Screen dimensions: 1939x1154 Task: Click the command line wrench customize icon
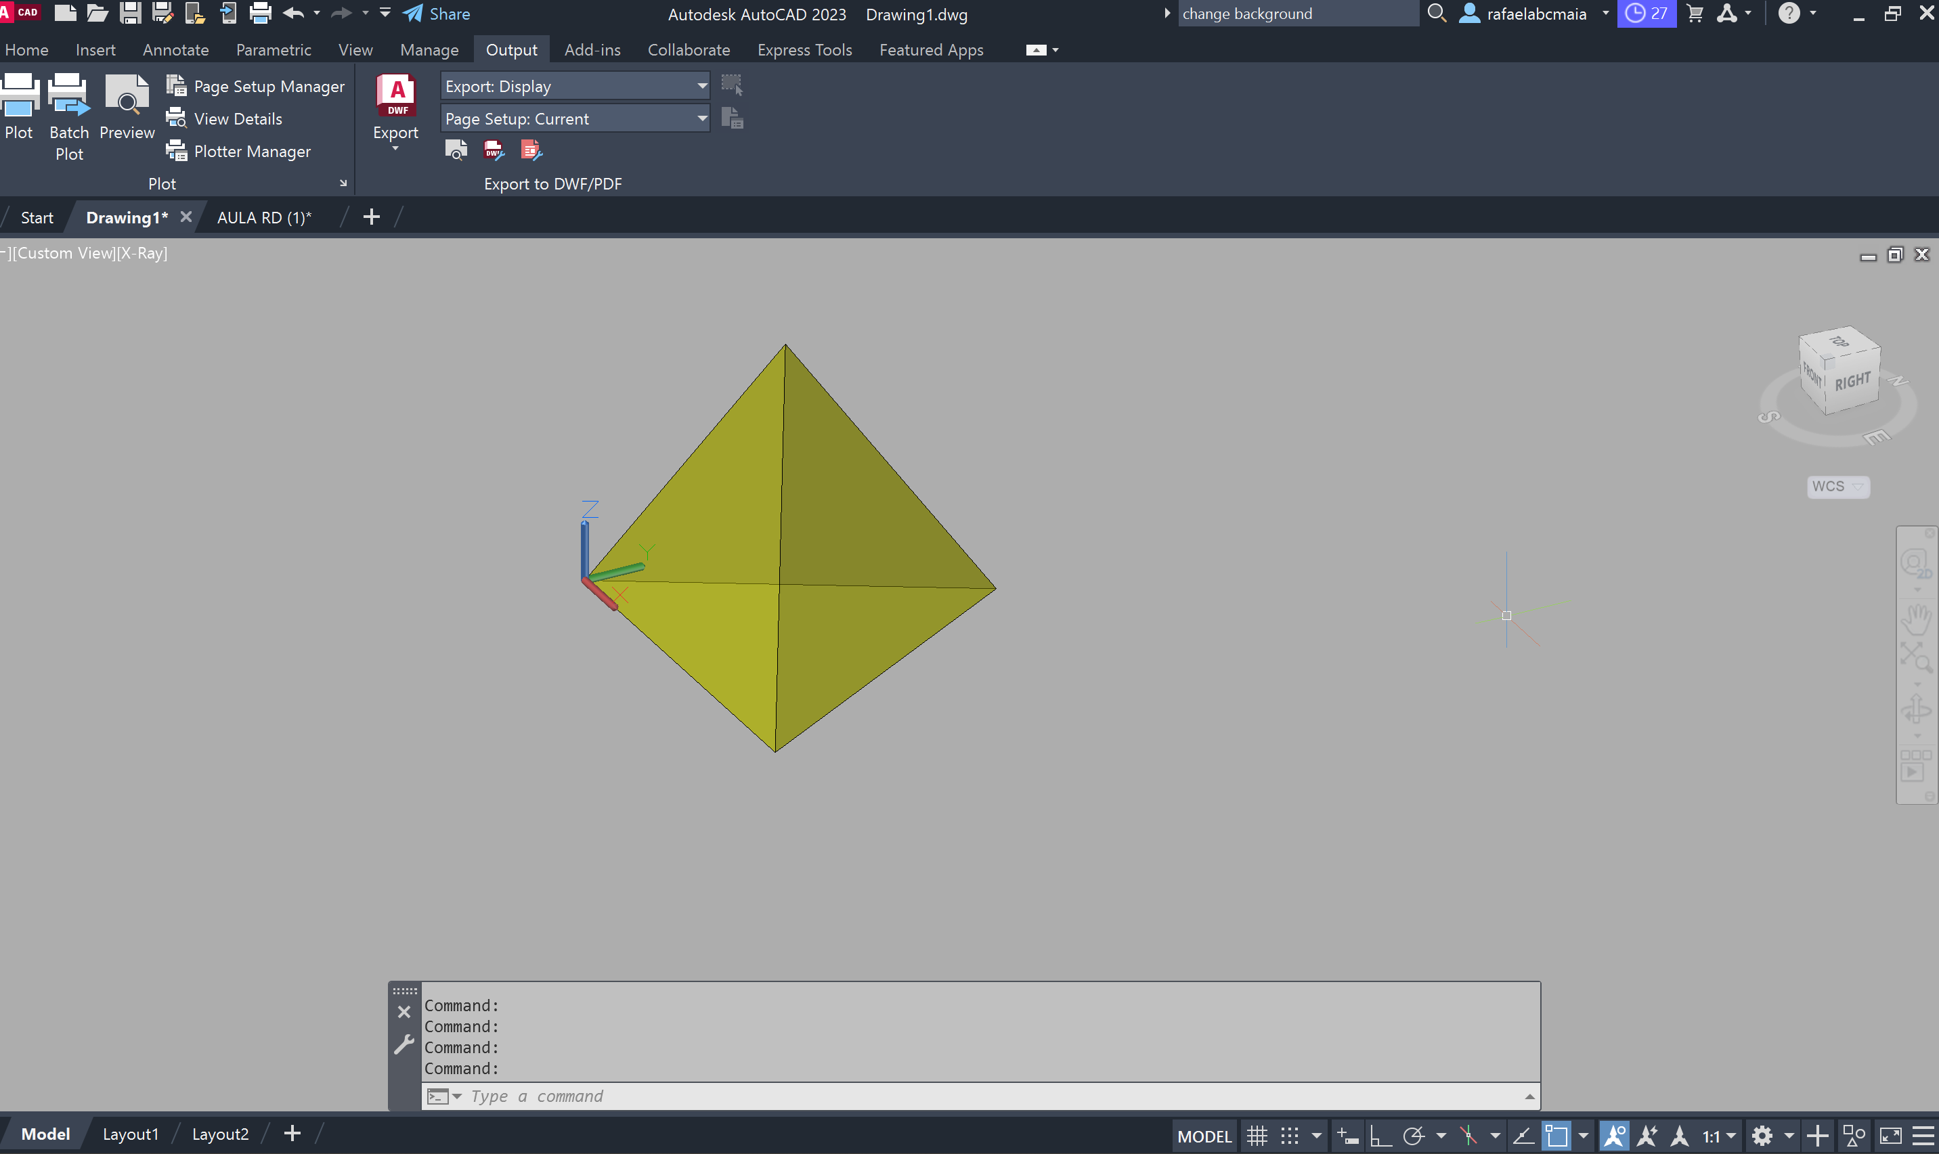pos(404,1044)
